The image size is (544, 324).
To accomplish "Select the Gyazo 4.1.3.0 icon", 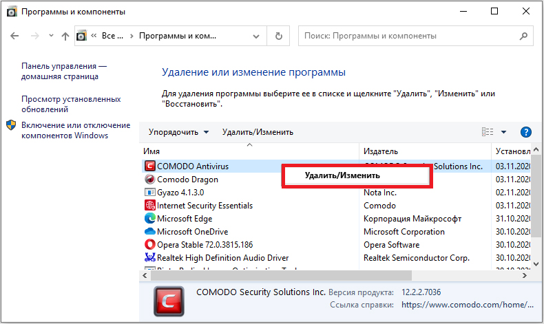I will click(149, 193).
